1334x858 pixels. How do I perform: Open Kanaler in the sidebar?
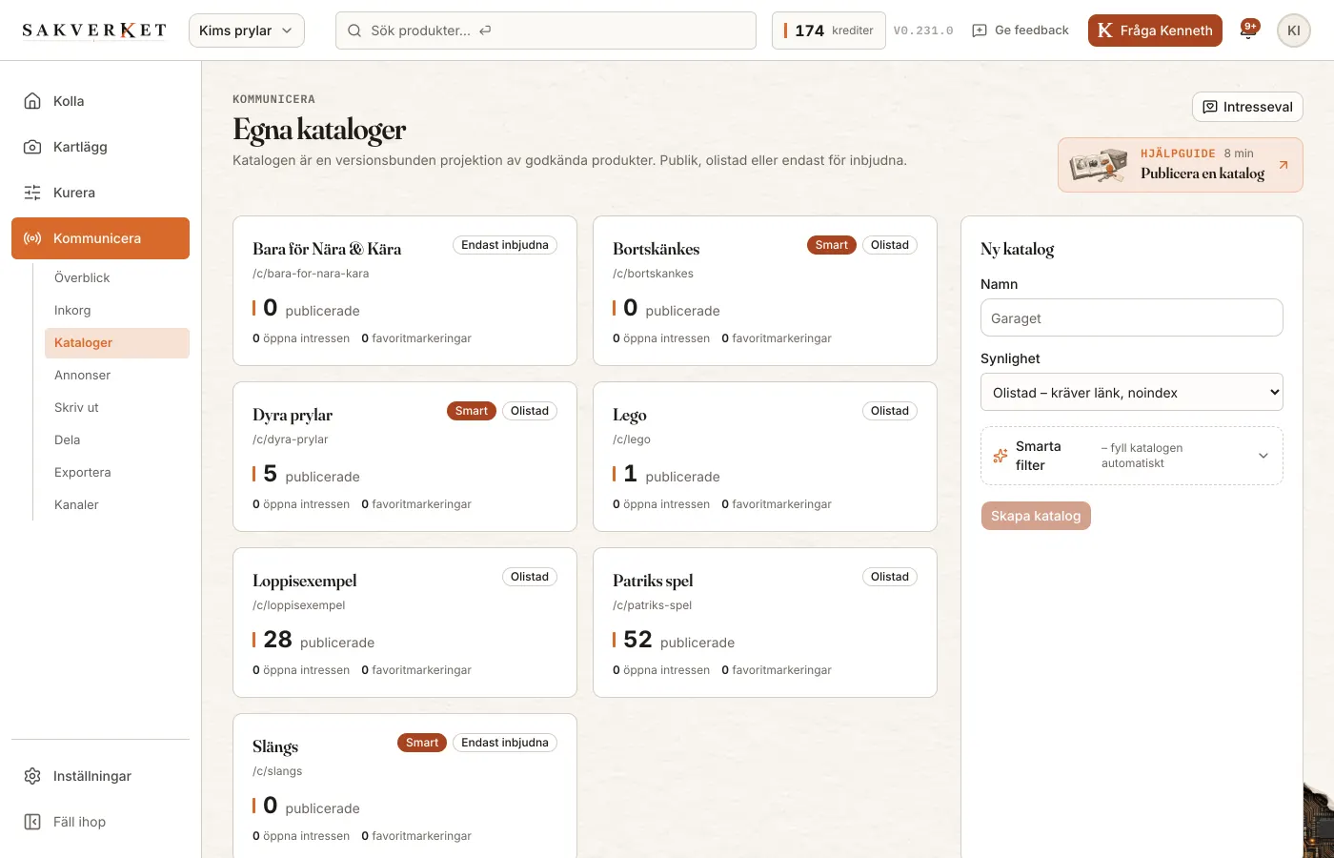[117, 504]
